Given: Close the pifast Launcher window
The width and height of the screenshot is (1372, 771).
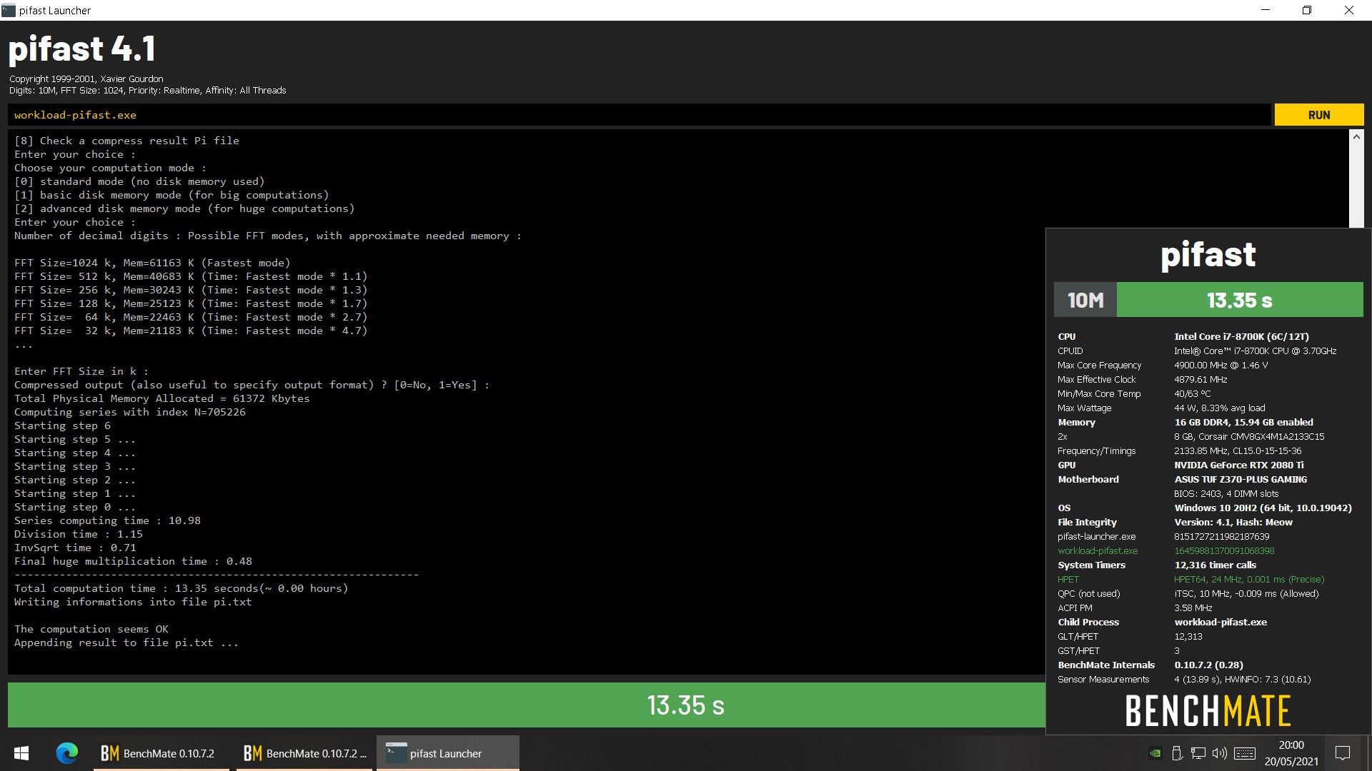Looking at the screenshot, I should pos(1349,10).
